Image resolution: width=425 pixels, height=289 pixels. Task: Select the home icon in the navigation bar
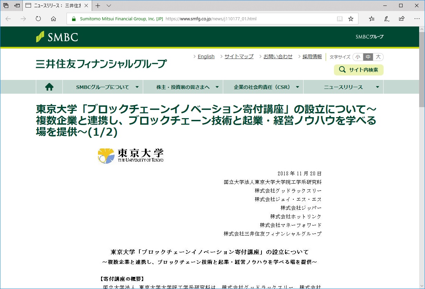tap(49, 86)
